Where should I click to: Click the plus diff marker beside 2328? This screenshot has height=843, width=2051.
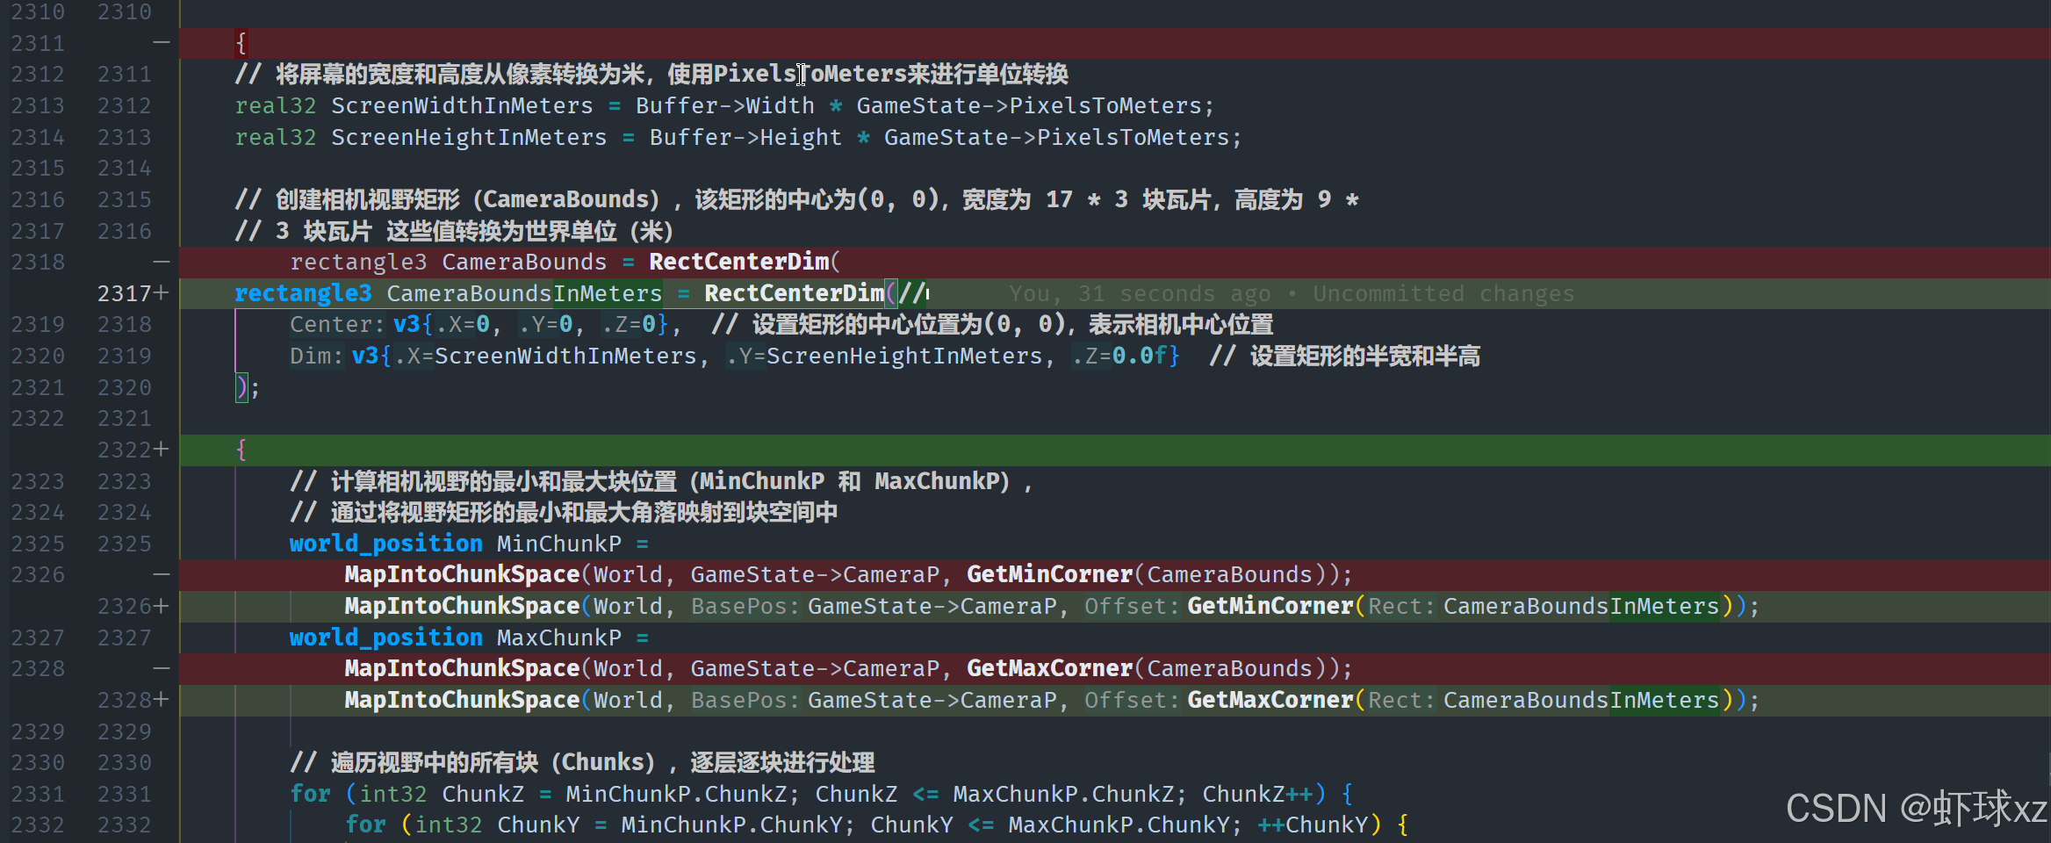(x=162, y=700)
